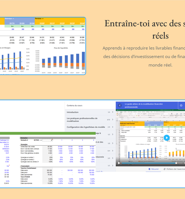This screenshot has width=185, height=199.
Task: Open the Résumé tab
Action: [155, 169]
